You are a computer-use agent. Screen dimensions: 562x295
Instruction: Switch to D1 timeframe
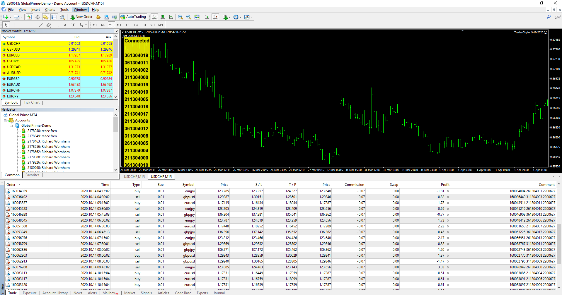click(144, 25)
